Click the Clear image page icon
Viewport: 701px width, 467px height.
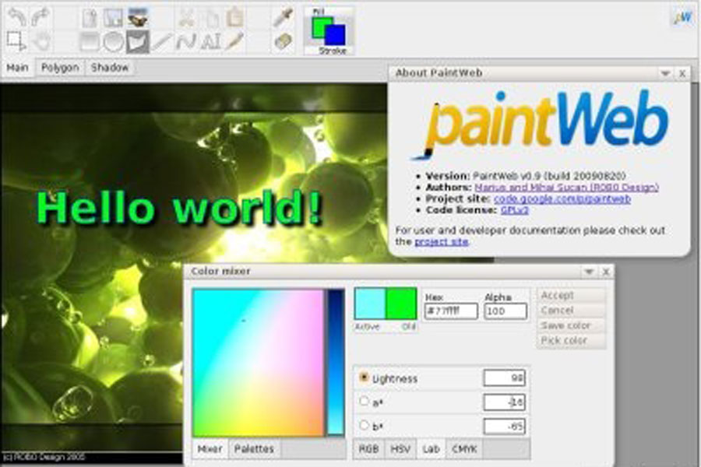pos(90,18)
